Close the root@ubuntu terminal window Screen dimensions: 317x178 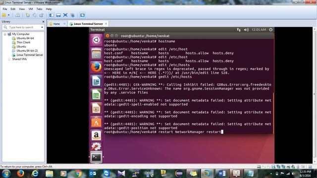(107, 36)
